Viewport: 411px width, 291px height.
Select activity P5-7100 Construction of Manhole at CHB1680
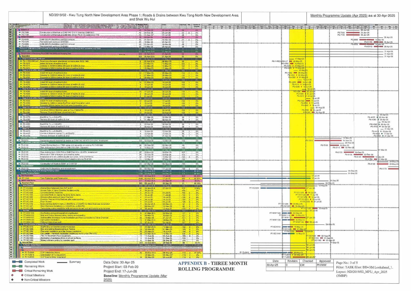109,35
